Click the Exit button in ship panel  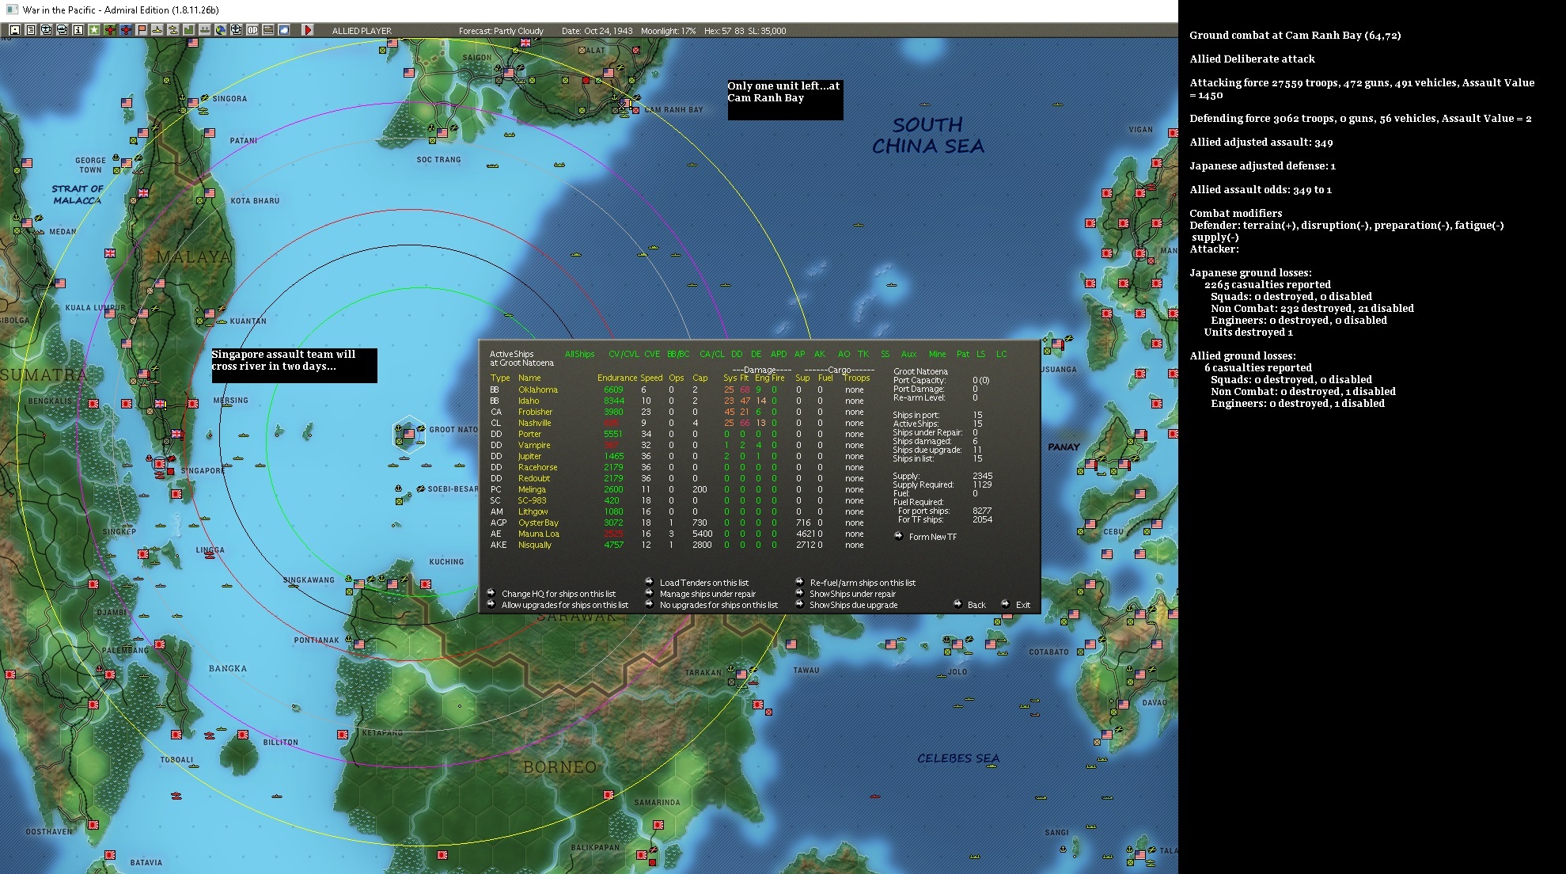(1022, 605)
